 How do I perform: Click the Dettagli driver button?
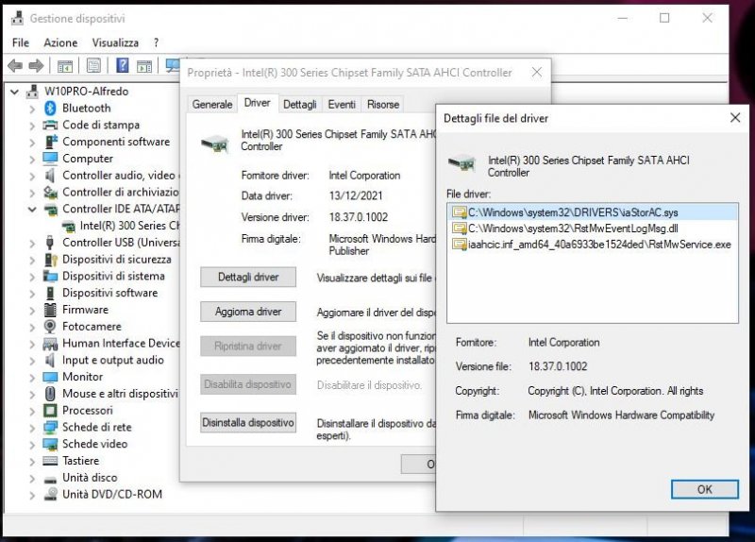248,277
